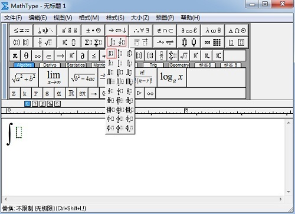This screenshot has width=295, height=214.
Task: Open the 样式(S) menu
Action: (x=115, y=18)
